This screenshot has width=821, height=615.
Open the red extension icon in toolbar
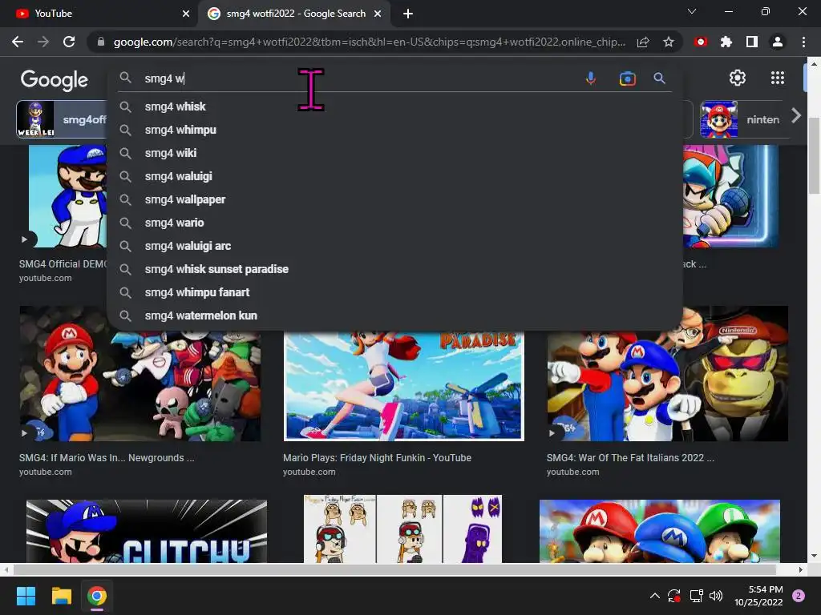[701, 42]
